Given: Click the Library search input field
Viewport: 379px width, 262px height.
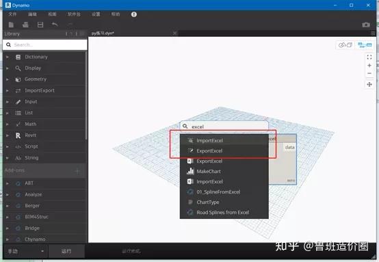Looking at the screenshot, I should pos(45,44).
